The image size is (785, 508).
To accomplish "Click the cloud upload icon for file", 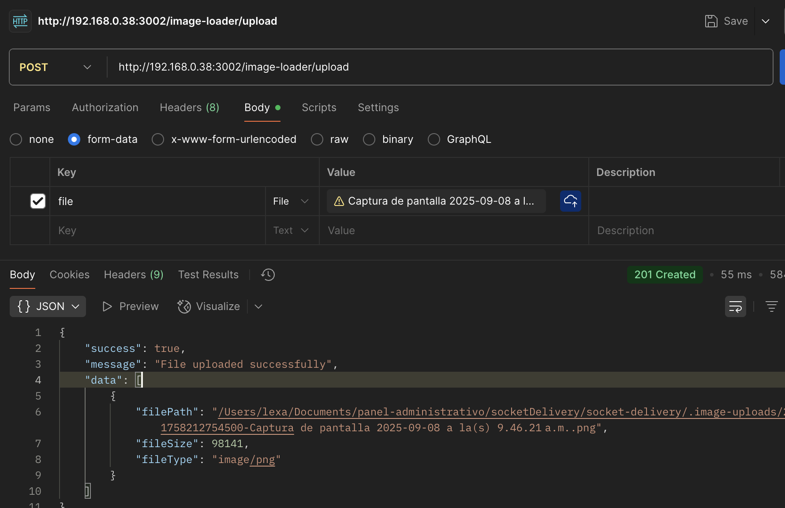I will tap(570, 201).
